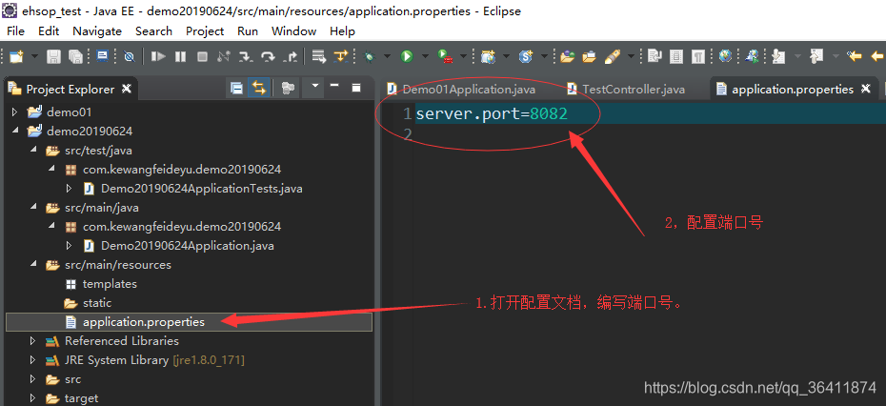The height and width of the screenshot is (406, 886).
Task: Toggle Show Whitespace Characters
Action: 699,56
